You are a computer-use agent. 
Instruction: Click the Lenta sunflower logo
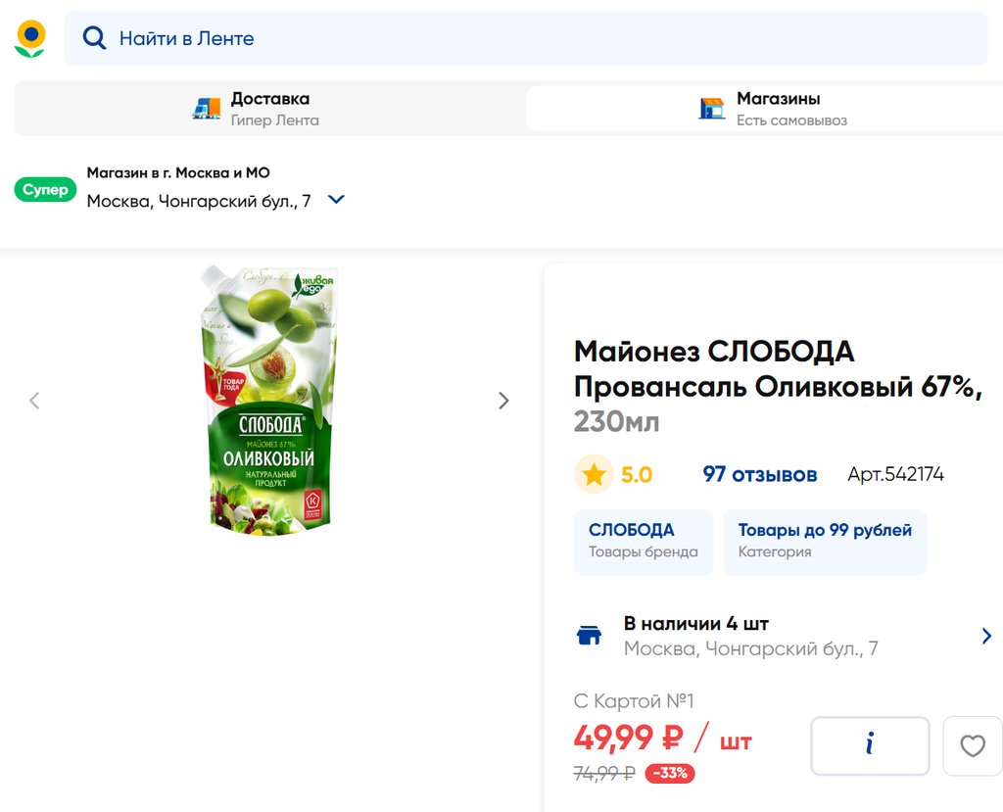point(30,38)
